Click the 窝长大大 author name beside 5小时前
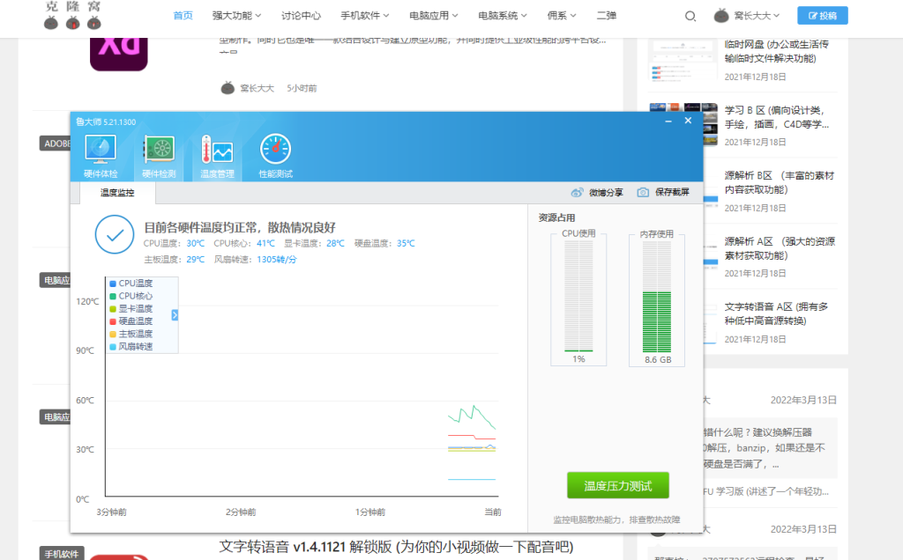The width and height of the screenshot is (903, 560). coord(257,88)
